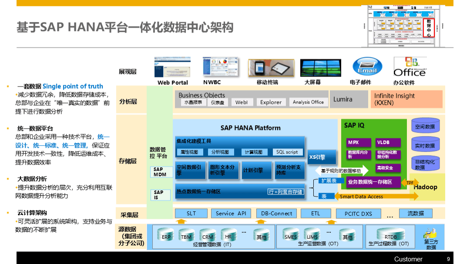Viewport: 470px width, 264px height.
Task: Click the 属性视图 box
Action: pos(190,152)
